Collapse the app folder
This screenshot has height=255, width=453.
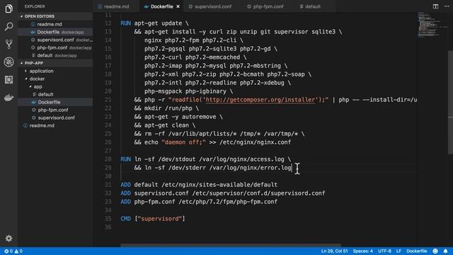click(x=38, y=86)
